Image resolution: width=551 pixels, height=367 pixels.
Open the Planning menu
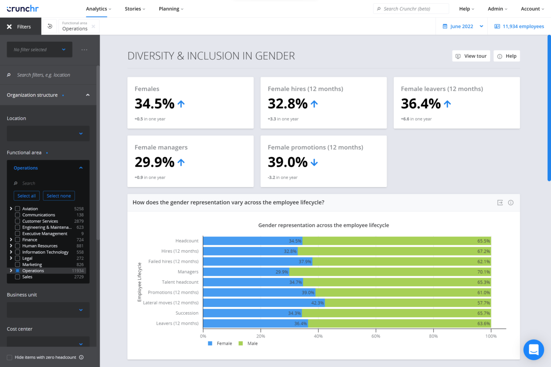171,9
